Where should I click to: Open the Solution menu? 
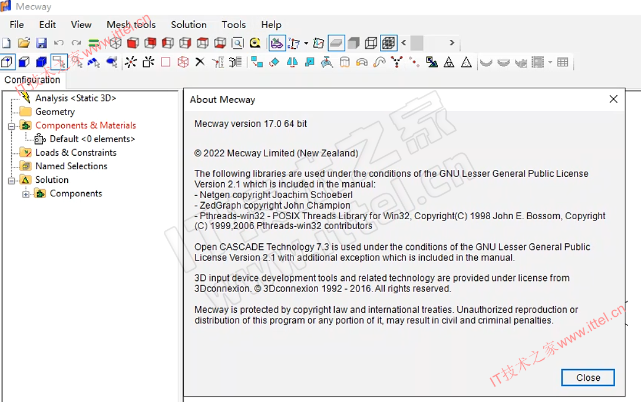[189, 25]
